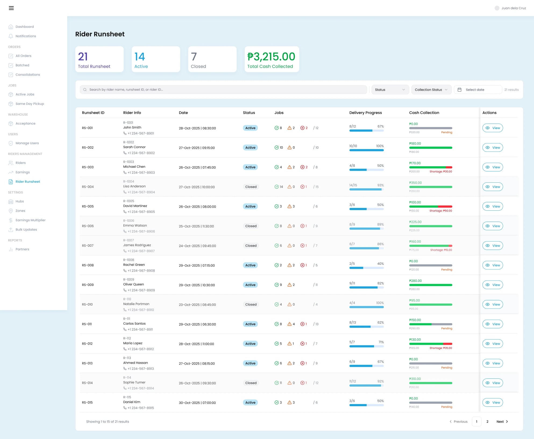
Task: Click the Zones map pin icon
Action: [11, 211]
